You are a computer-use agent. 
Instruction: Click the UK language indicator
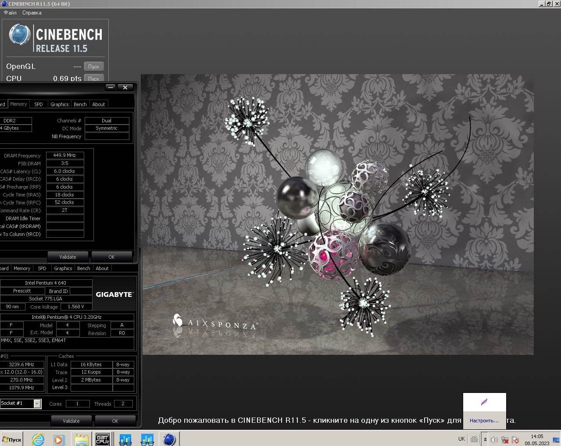pyautogui.click(x=461, y=439)
